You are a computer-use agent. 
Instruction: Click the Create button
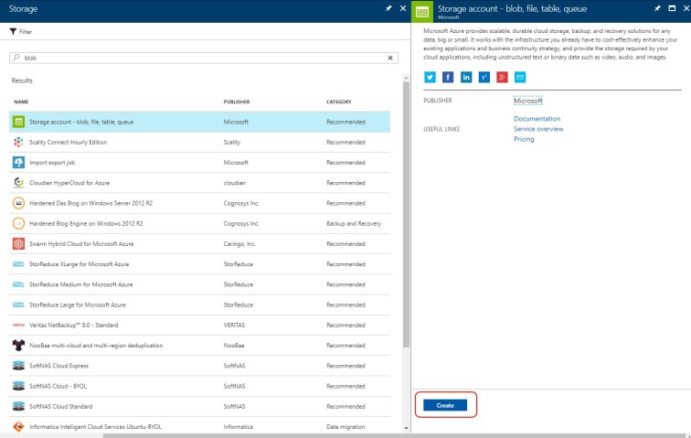click(444, 405)
